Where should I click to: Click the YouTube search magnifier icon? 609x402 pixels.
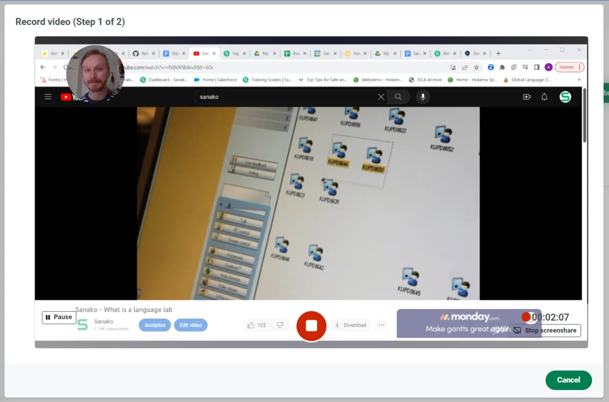coord(399,97)
